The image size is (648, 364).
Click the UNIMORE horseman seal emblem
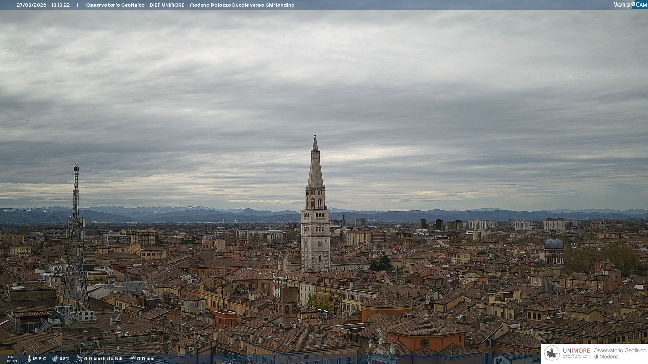552,353
